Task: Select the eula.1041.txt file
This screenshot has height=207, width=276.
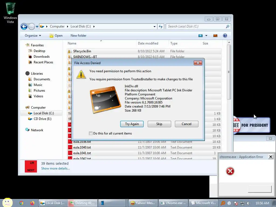Action: (144, 153)
